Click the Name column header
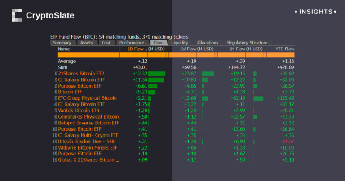 click(64, 49)
